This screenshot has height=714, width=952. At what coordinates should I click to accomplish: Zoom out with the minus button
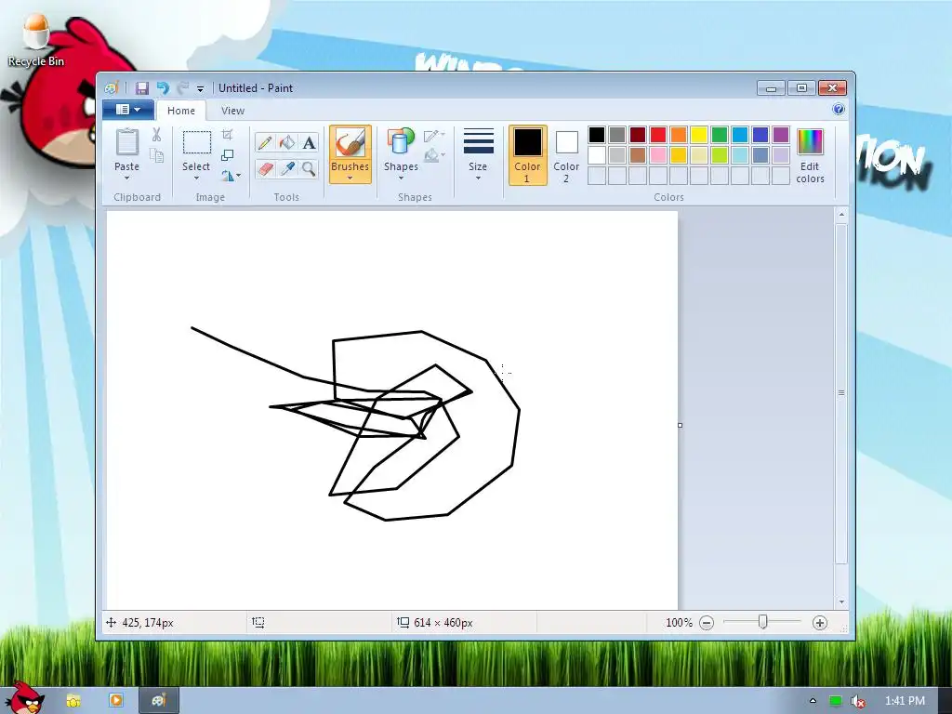(707, 623)
